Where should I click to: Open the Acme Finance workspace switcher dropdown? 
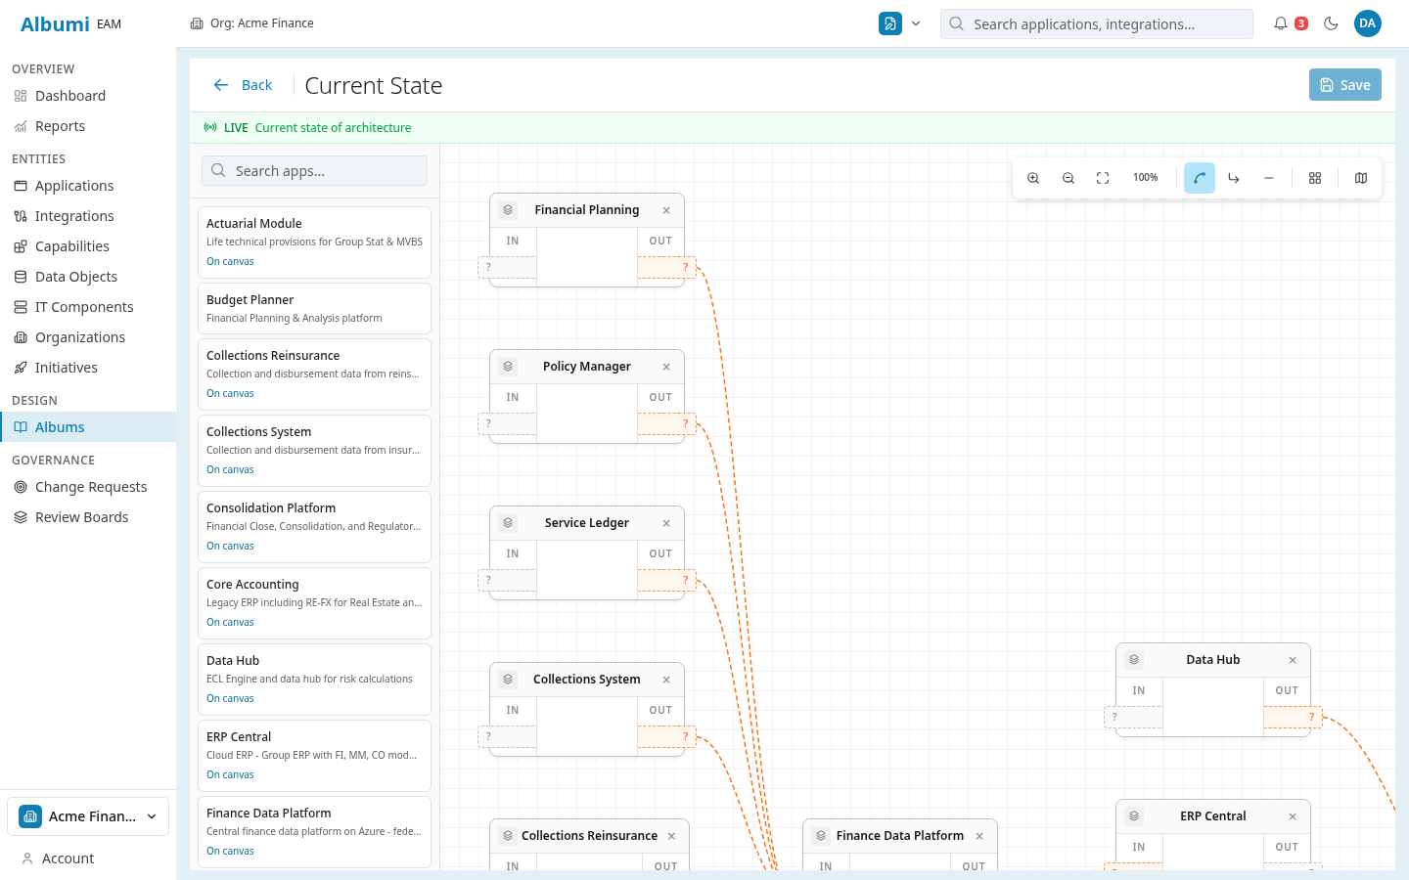87,815
